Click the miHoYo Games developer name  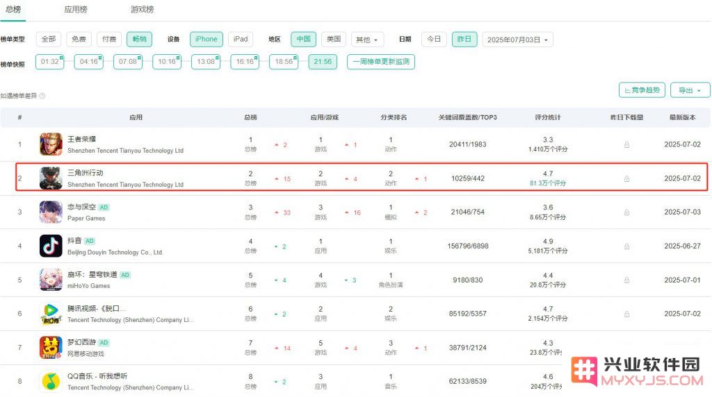88,286
